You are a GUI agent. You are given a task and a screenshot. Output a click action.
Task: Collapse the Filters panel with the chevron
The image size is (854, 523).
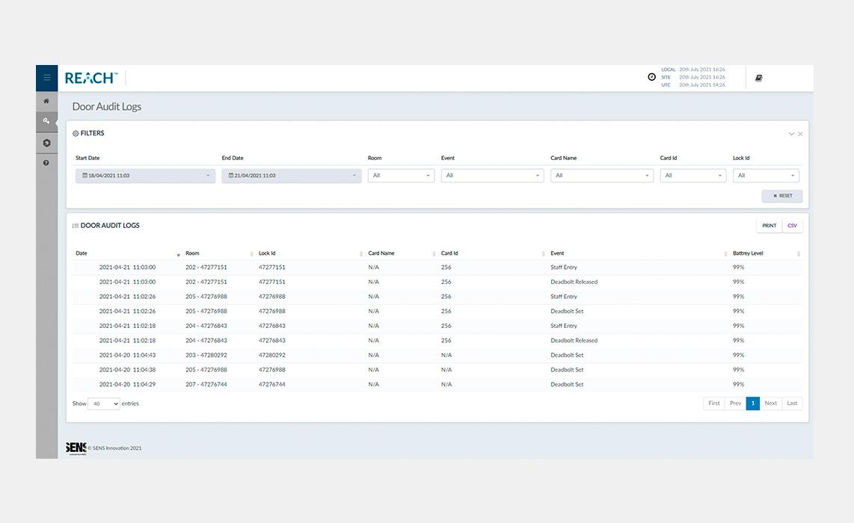[791, 134]
